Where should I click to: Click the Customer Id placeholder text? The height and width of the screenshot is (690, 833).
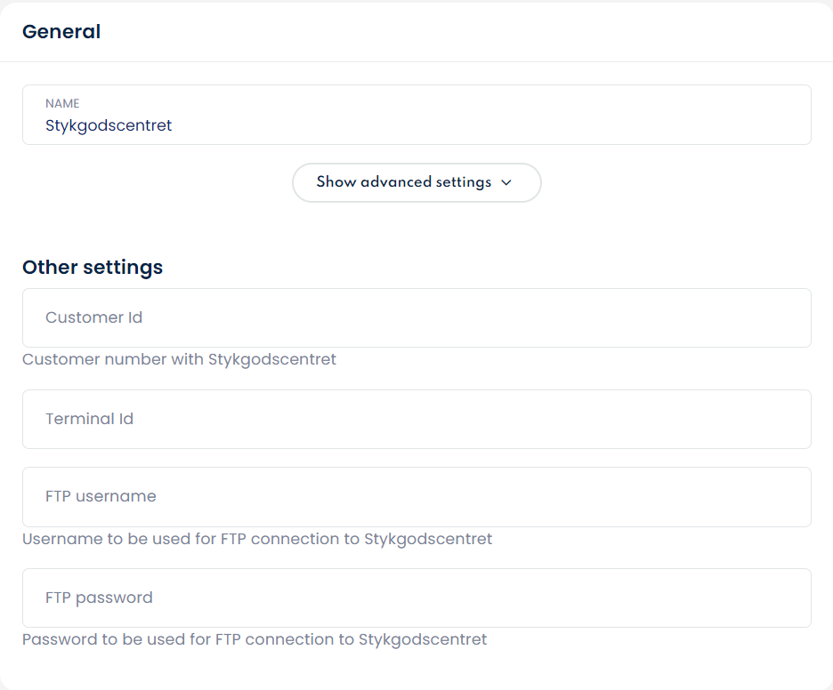[x=93, y=317]
